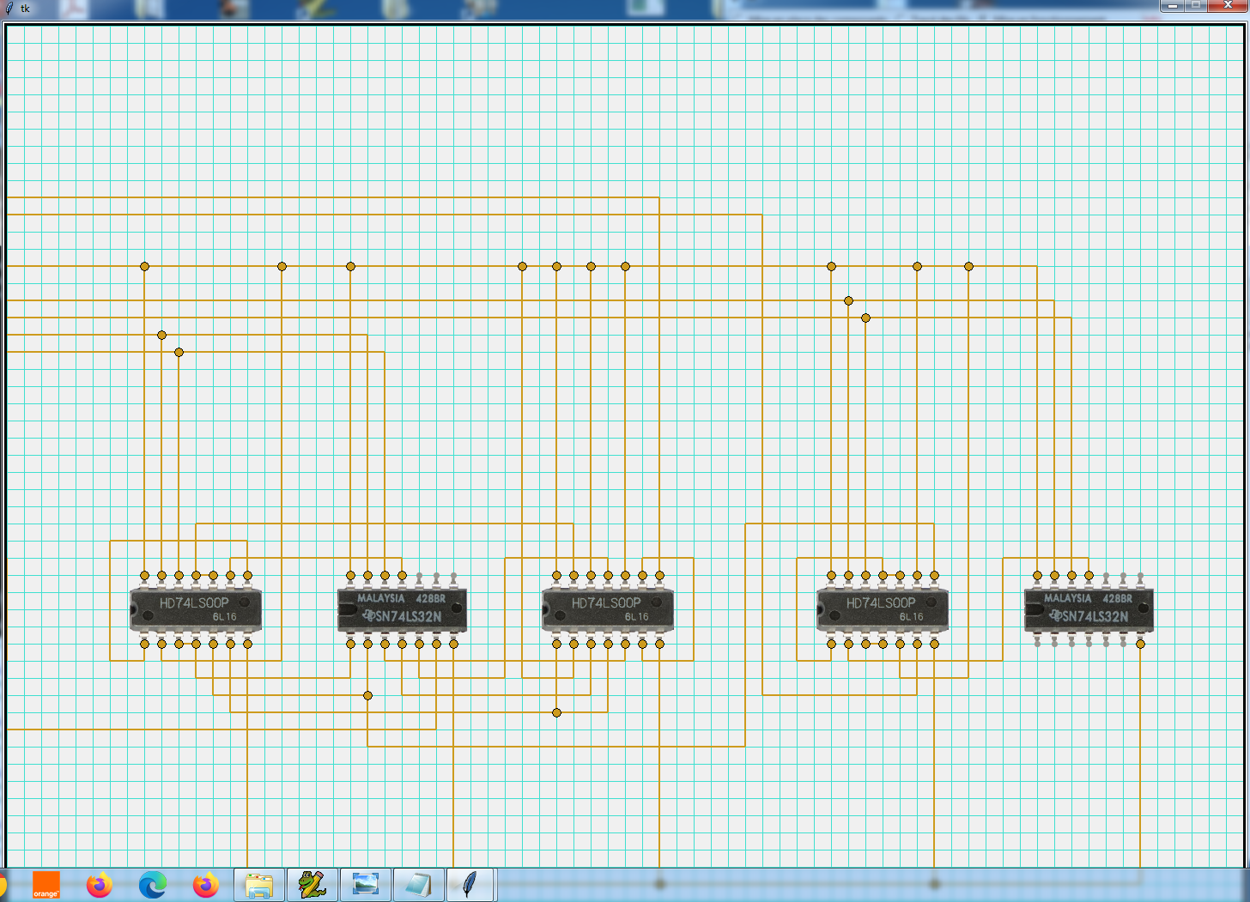Open the photo viewer taskbar window
Screen dimensions: 1250x902
[366, 884]
